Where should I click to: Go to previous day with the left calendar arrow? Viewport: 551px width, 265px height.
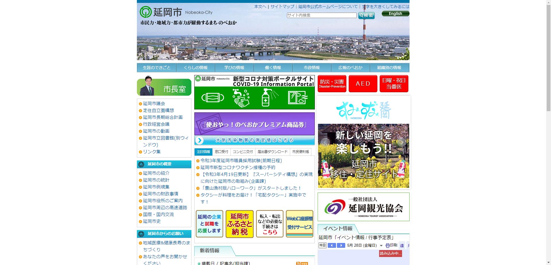tap(332, 245)
